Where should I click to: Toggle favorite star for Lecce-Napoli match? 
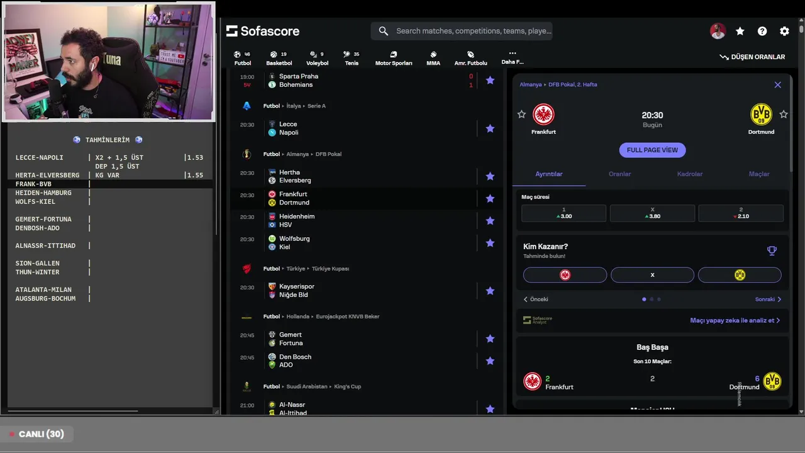[490, 128]
